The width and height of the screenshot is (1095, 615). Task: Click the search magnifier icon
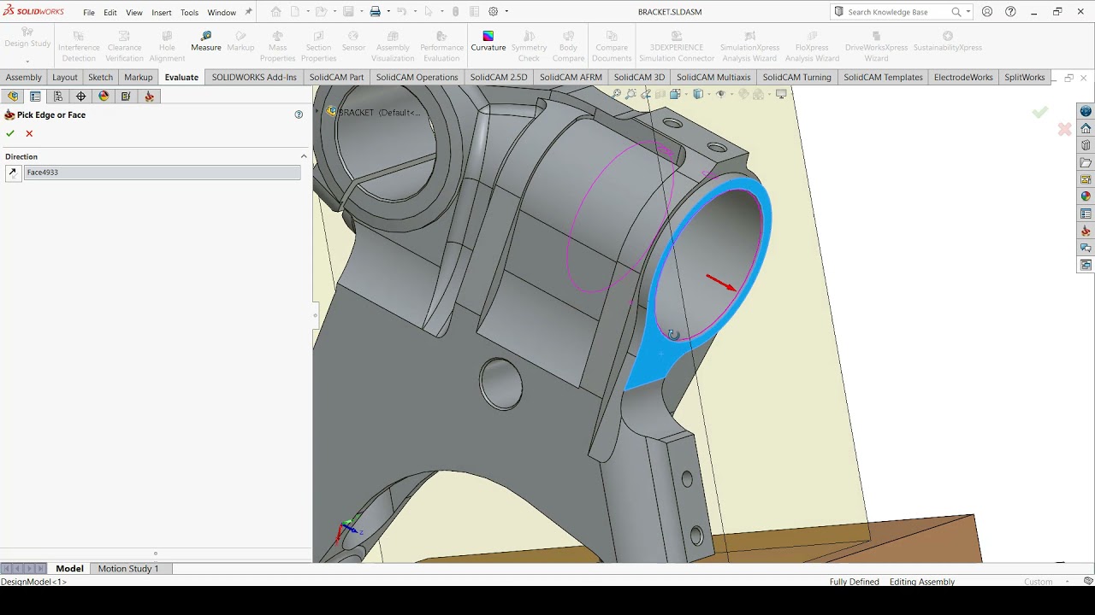(x=956, y=12)
